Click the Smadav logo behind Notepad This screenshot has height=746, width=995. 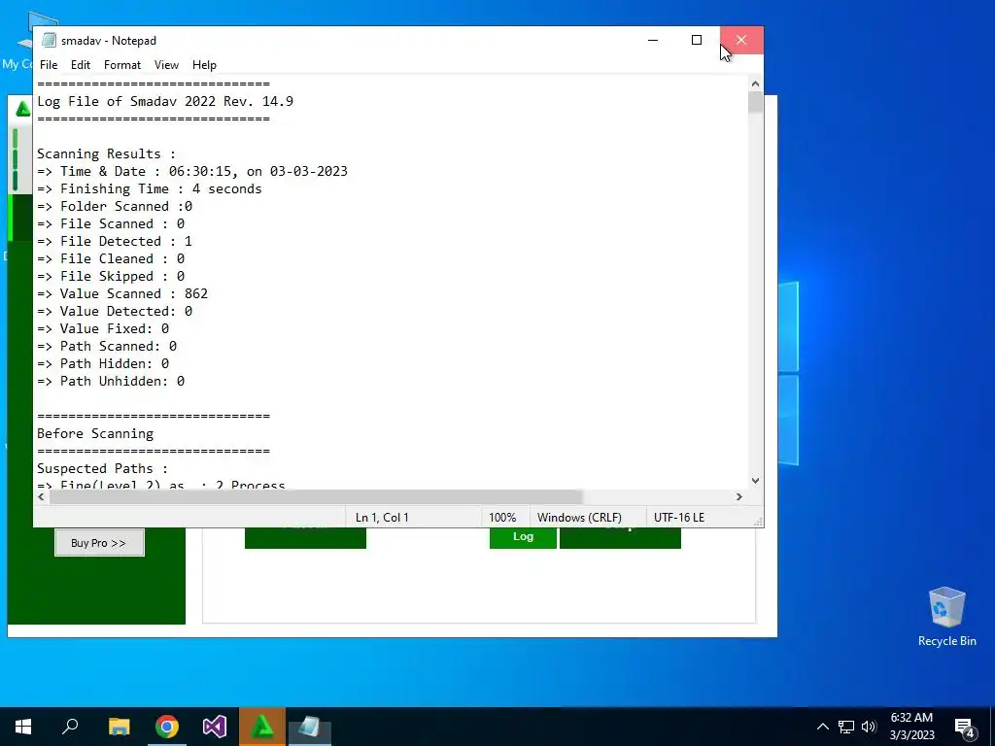coord(23,109)
